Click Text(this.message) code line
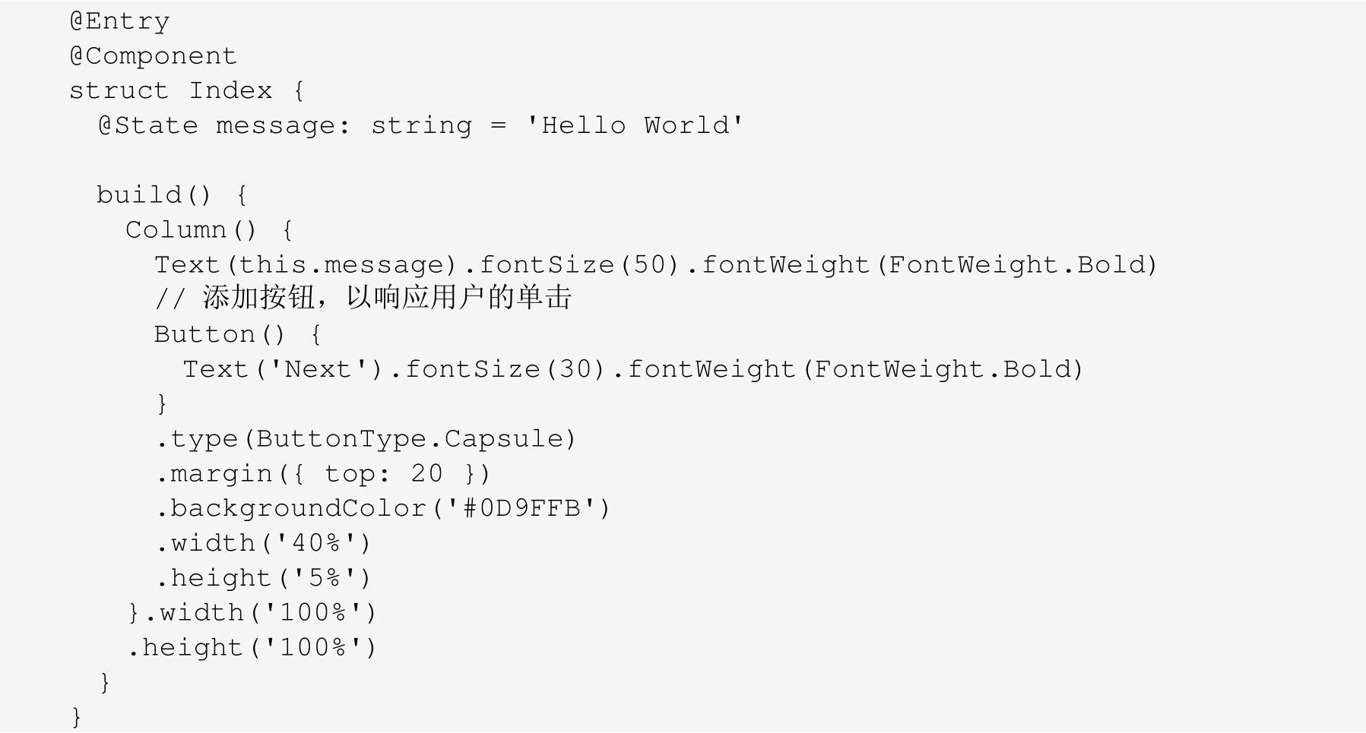Screen dimensions: 1366x733 click(x=656, y=265)
